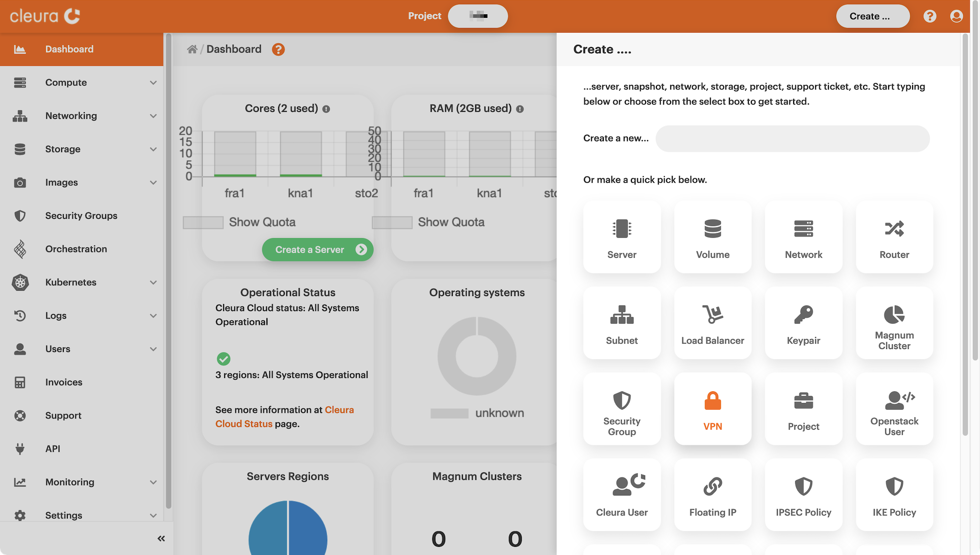Open the help question mark in header

[x=929, y=16]
